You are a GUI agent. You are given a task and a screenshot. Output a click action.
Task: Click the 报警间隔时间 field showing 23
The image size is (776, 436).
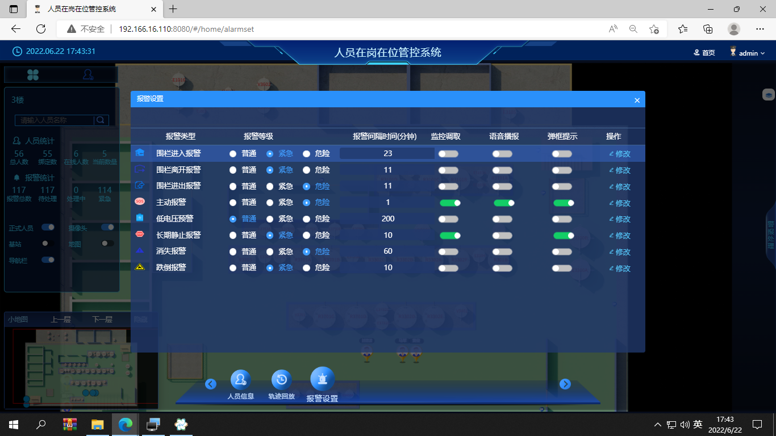(x=387, y=153)
